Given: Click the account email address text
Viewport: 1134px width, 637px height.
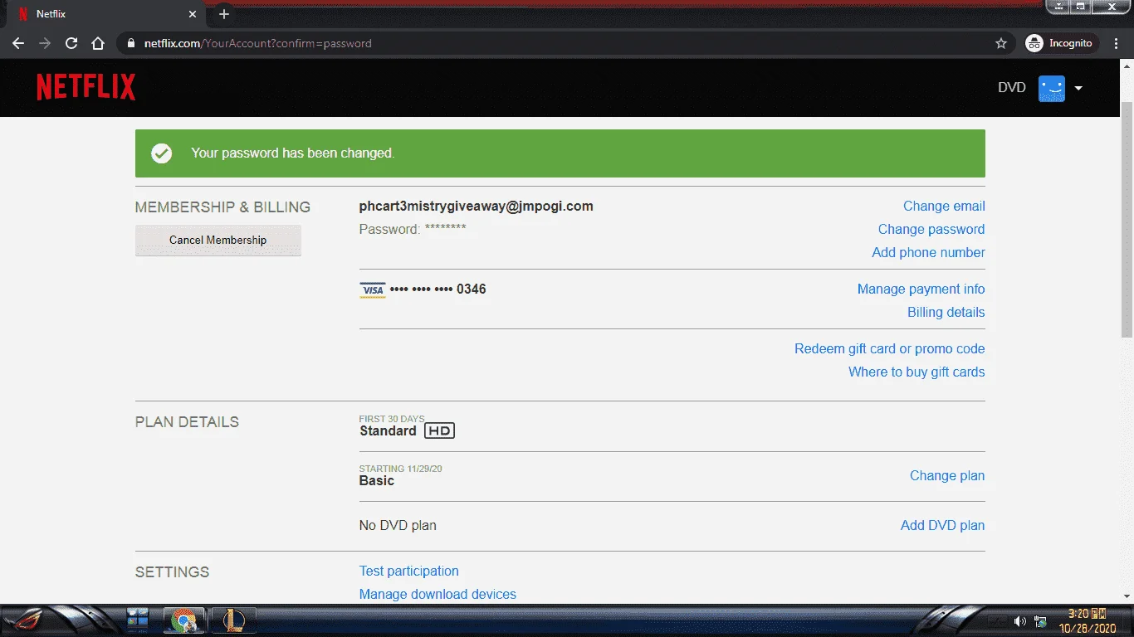Looking at the screenshot, I should coord(477,207).
